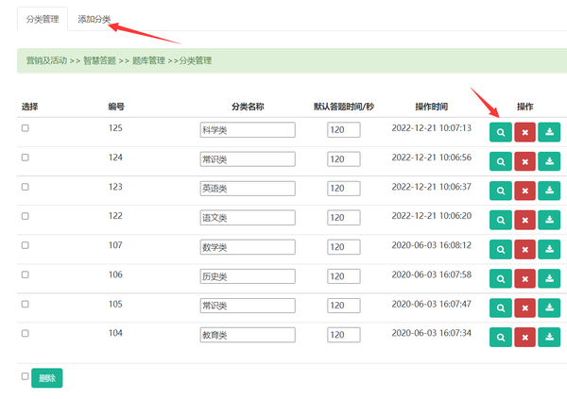567x399 pixels.
Task: Click the red X icon in row 106
Action: (x=524, y=279)
